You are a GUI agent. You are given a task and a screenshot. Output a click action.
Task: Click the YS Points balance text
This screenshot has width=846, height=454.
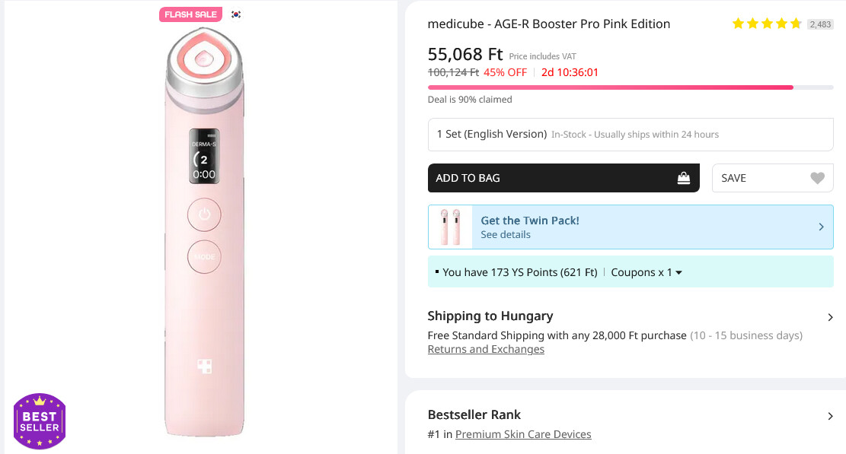519,272
